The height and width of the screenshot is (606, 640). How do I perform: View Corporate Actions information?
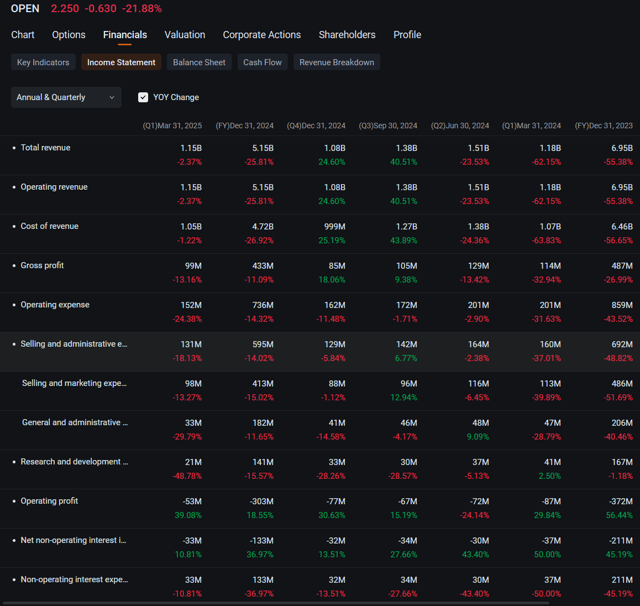point(261,34)
